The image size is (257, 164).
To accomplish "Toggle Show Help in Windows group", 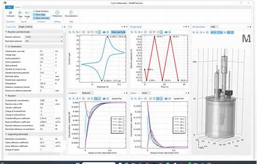I will [x=39, y=15].
